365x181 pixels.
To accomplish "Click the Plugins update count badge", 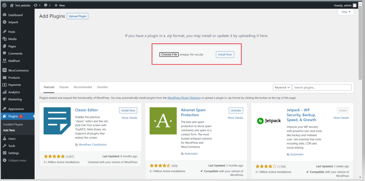I will [x=21, y=116].
